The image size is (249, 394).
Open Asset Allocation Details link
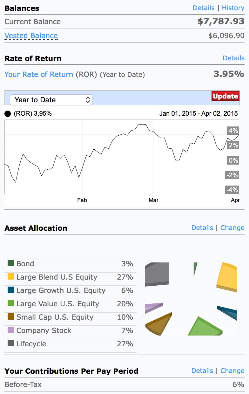tap(202, 228)
